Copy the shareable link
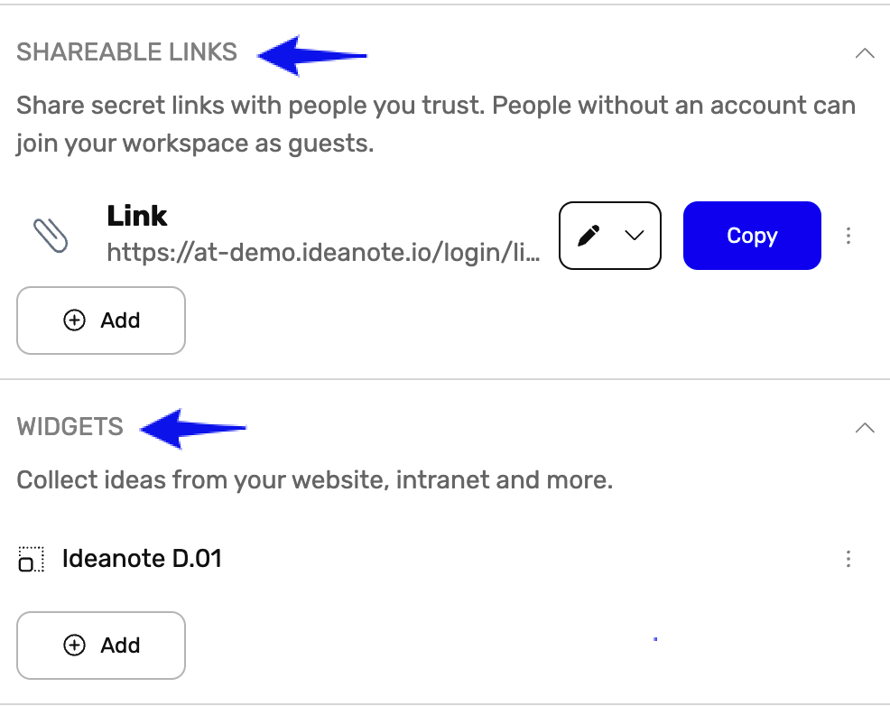This screenshot has height=706, width=890. 752,236
